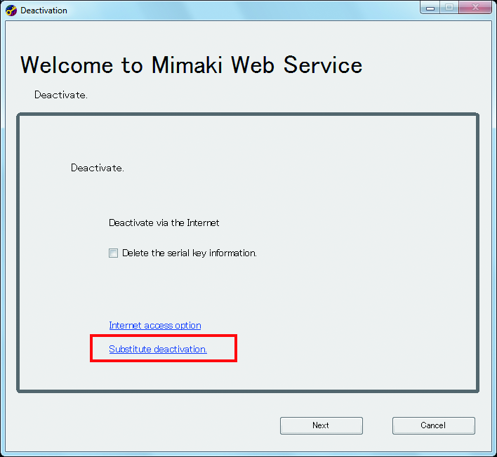Viewport: 497px width, 457px height.
Task: Click the word 'Welcome' in the heading
Action: [67, 65]
